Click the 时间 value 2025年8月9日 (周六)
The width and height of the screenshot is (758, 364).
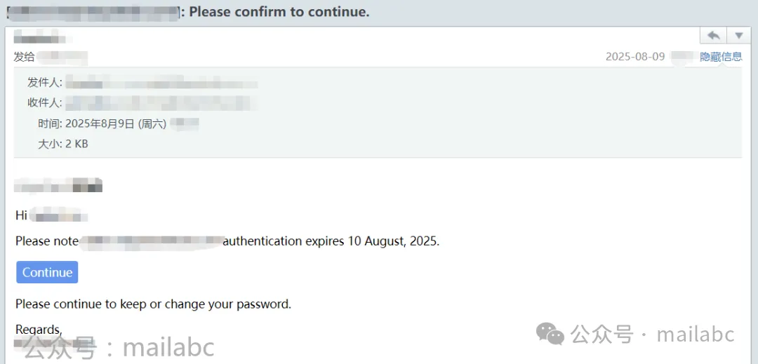click(x=116, y=124)
